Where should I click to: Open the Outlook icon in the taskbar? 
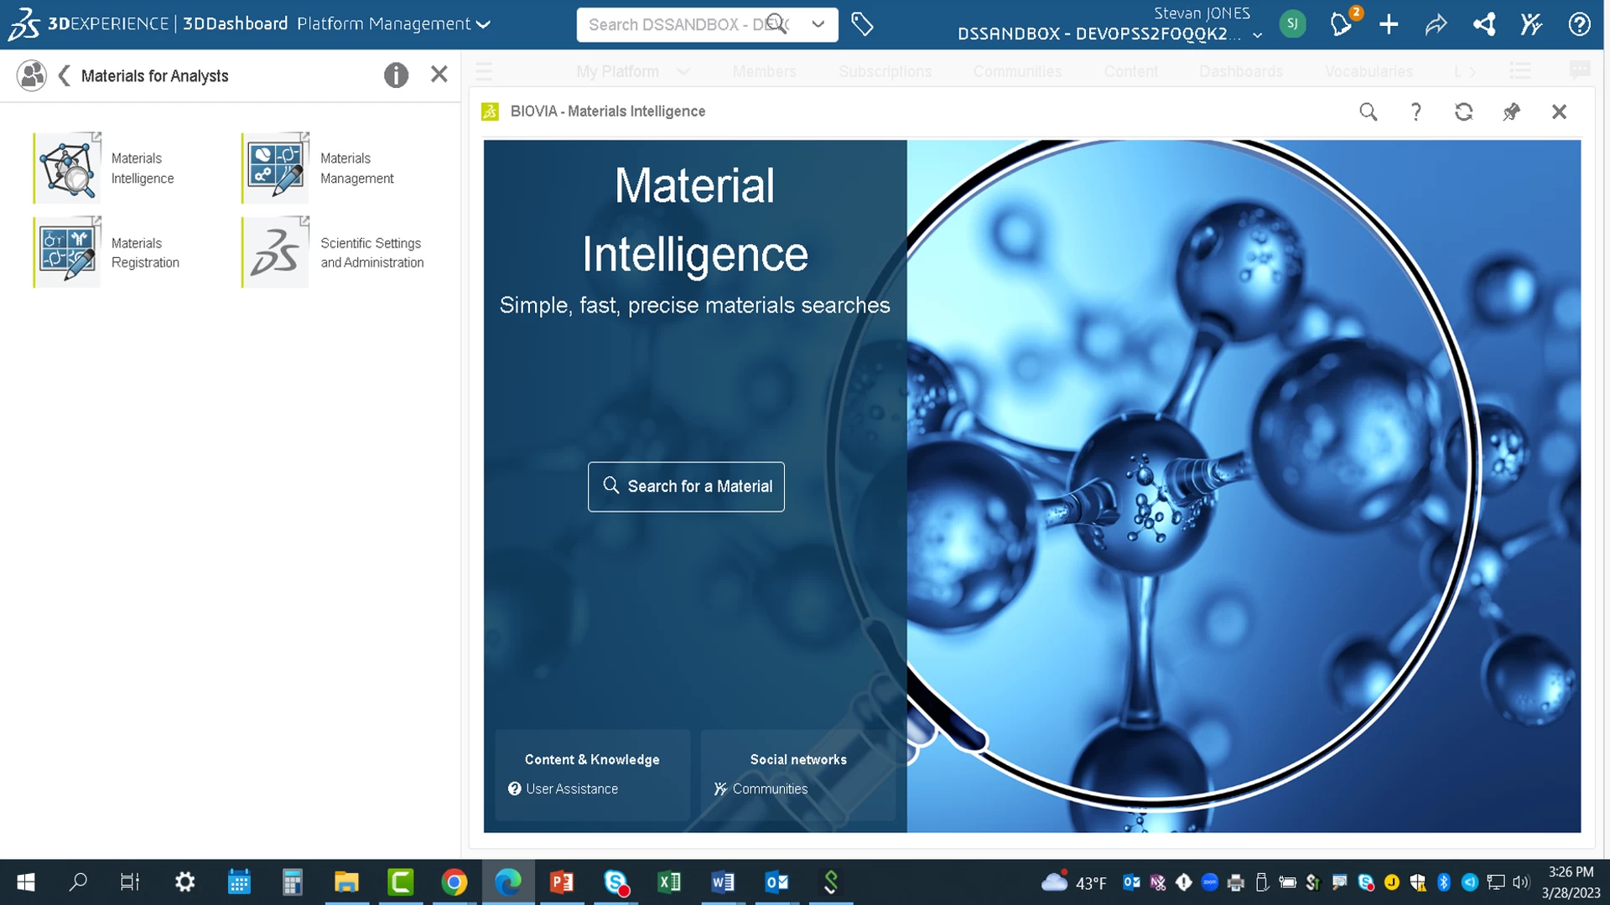pyautogui.click(x=776, y=882)
